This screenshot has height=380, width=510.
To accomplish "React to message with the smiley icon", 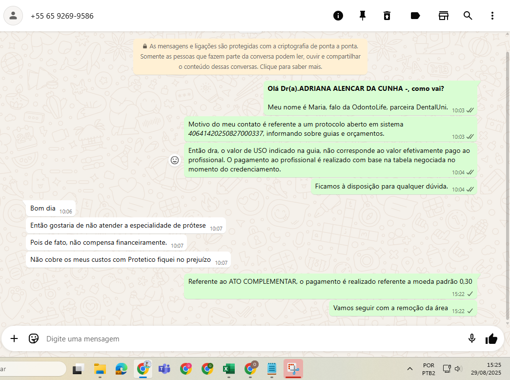I will point(174,160).
